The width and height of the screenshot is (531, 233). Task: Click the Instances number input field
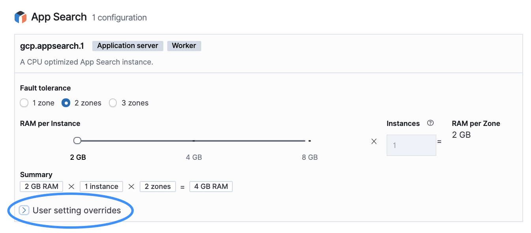(x=411, y=145)
